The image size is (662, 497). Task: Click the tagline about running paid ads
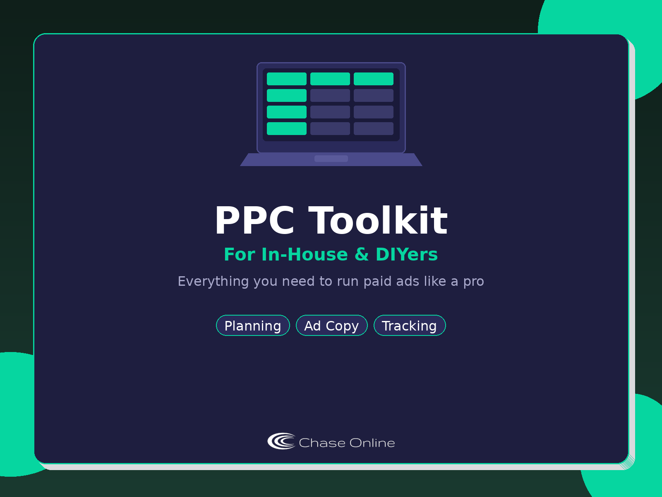tap(331, 281)
